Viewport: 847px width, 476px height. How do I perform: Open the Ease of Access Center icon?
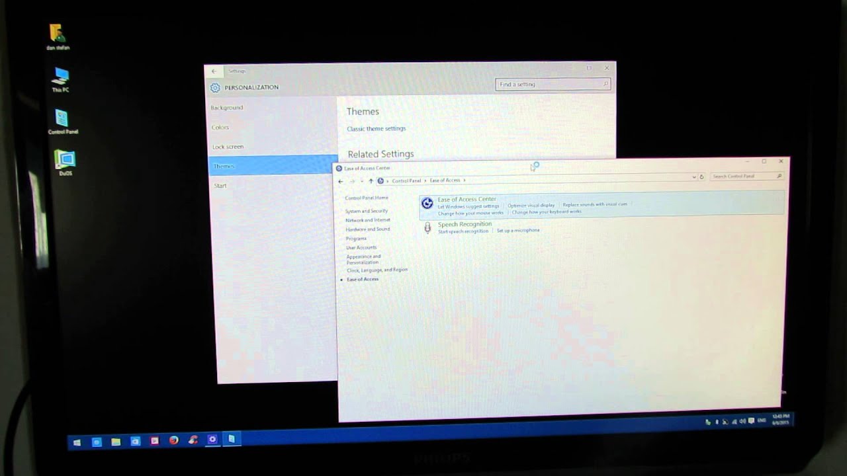(x=427, y=204)
